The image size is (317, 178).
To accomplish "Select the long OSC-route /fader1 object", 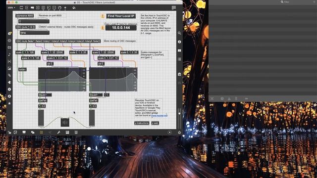I will (58, 41).
